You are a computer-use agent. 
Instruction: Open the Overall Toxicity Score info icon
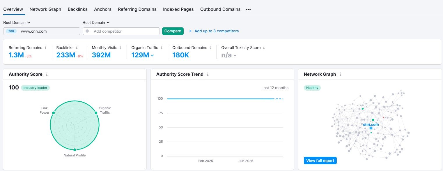[264, 47]
